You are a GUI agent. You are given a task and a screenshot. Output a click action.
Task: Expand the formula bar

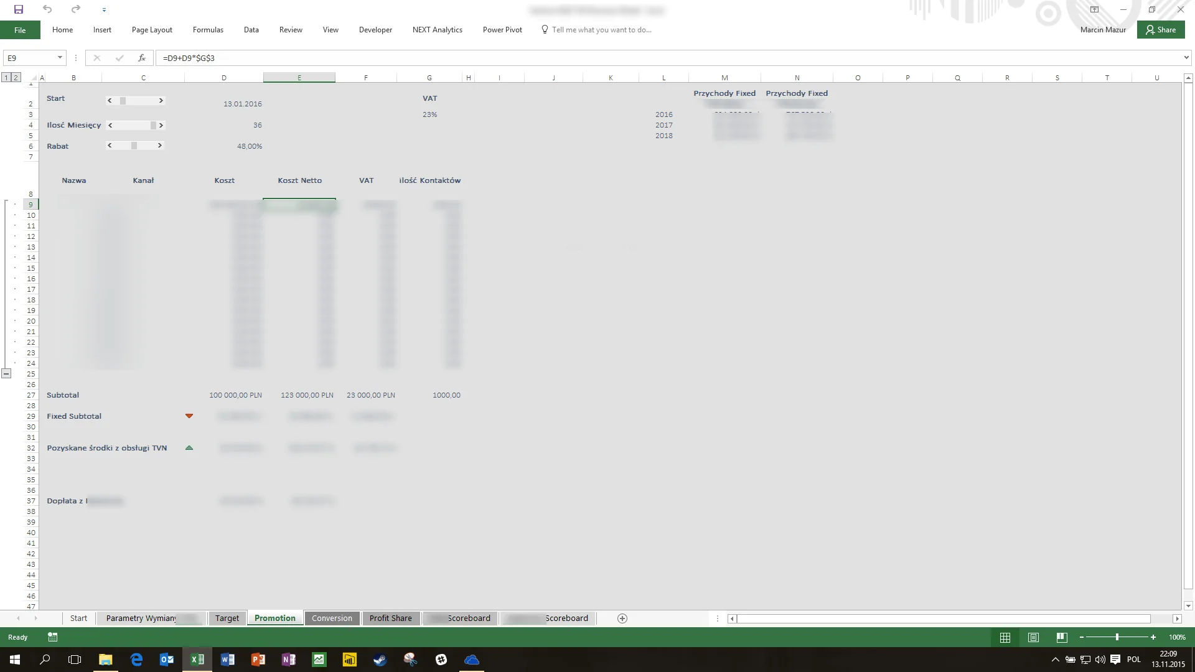[1186, 58]
